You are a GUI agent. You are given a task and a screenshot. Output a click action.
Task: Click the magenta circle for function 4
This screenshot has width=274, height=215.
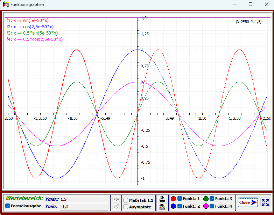click(206, 206)
